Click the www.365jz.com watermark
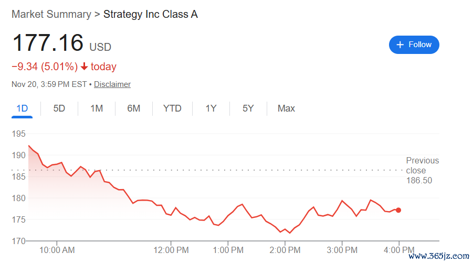The width and height of the screenshot is (473, 264). pos(438,257)
